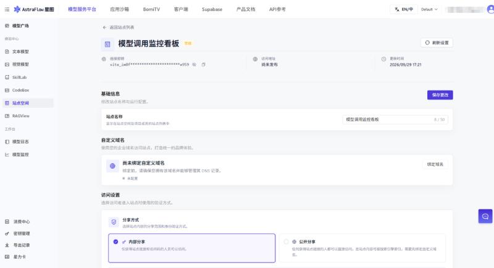This screenshot has width=494, height=268.
Task: Copy the site key with copy icon
Action: [204, 65]
